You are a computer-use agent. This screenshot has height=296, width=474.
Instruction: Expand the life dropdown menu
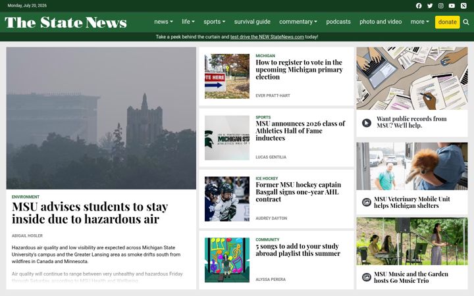click(x=188, y=22)
